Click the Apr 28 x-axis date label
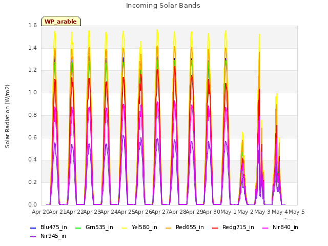The height and width of the screenshot is (246, 328). (x=177, y=212)
